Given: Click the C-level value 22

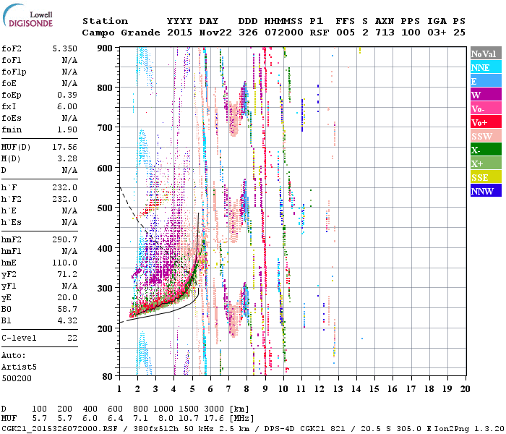Looking at the screenshot, I should point(72,338).
